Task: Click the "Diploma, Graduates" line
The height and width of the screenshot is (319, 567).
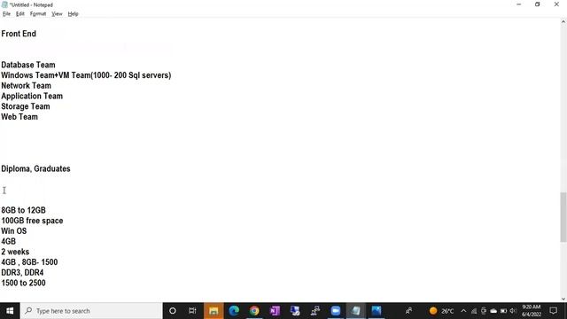Action: pyautogui.click(x=35, y=169)
